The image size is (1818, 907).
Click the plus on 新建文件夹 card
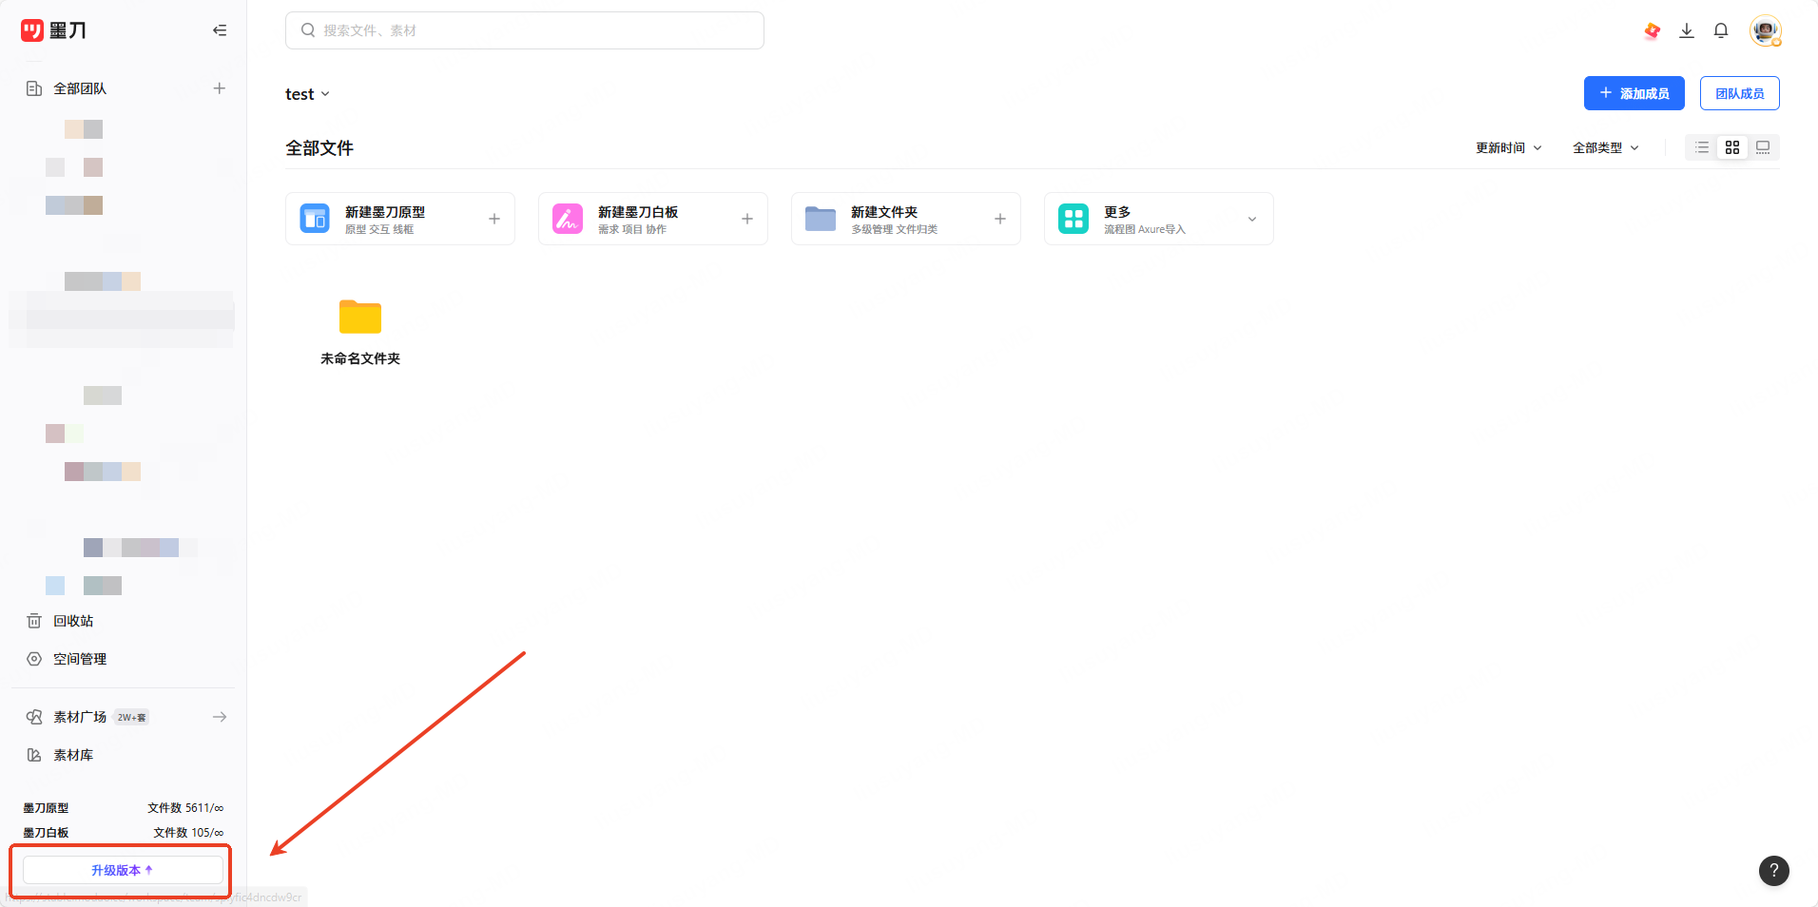coord(1000,219)
